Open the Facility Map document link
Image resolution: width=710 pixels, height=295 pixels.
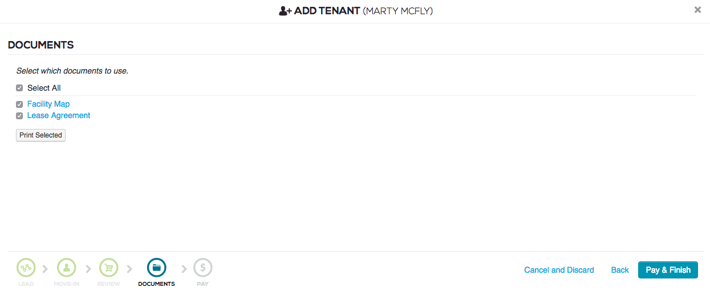click(48, 104)
